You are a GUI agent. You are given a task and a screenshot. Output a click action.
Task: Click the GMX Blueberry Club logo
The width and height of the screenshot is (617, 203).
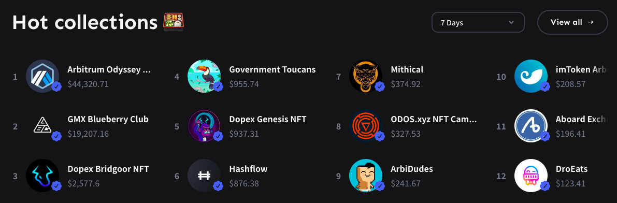point(42,126)
